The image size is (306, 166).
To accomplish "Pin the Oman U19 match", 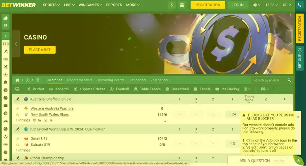I will pyautogui.click(x=18, y=139).
